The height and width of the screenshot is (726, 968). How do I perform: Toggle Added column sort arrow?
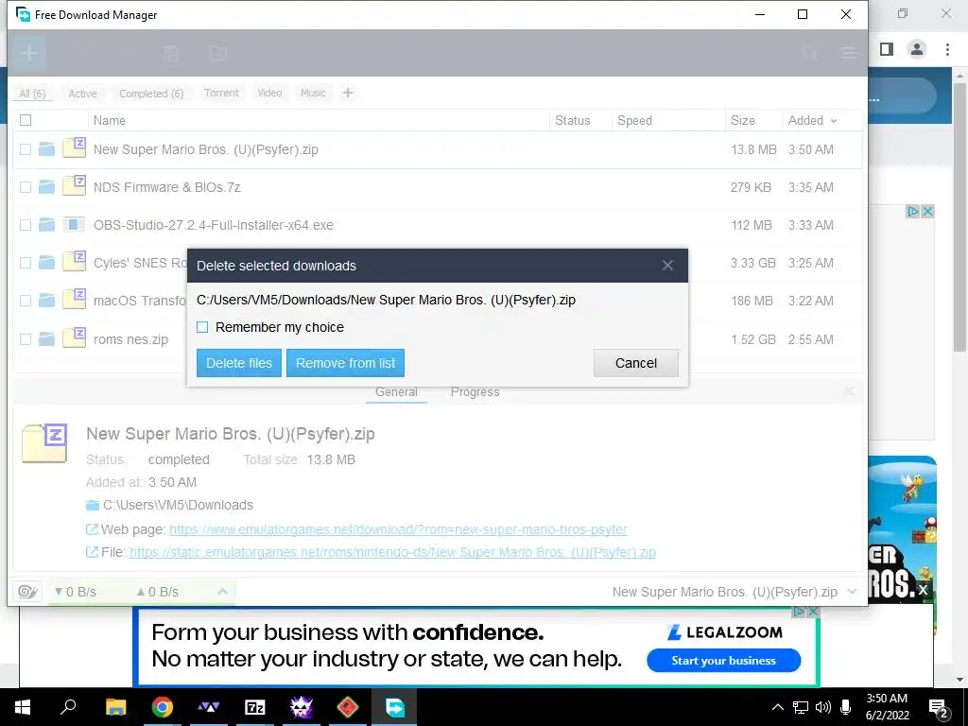coord(834,121)
